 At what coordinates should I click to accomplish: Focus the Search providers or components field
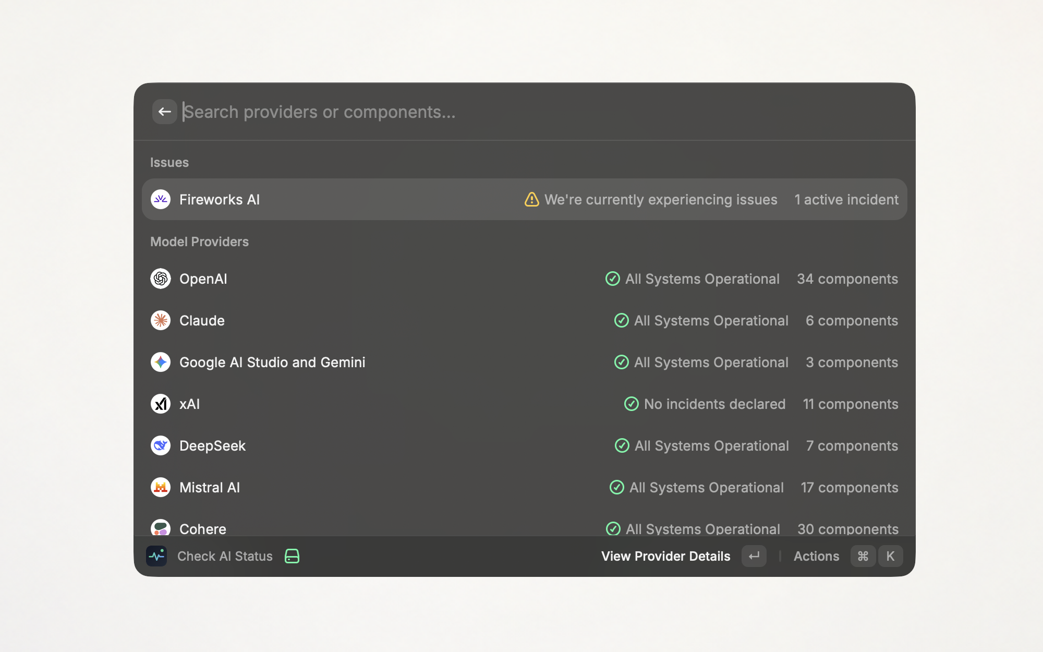click(540, 112)
